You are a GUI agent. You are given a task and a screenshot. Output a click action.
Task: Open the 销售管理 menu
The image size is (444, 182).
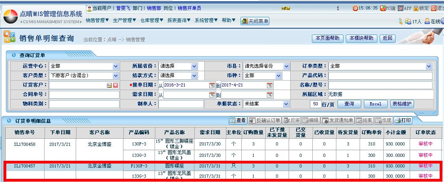(x=97, y=20)
